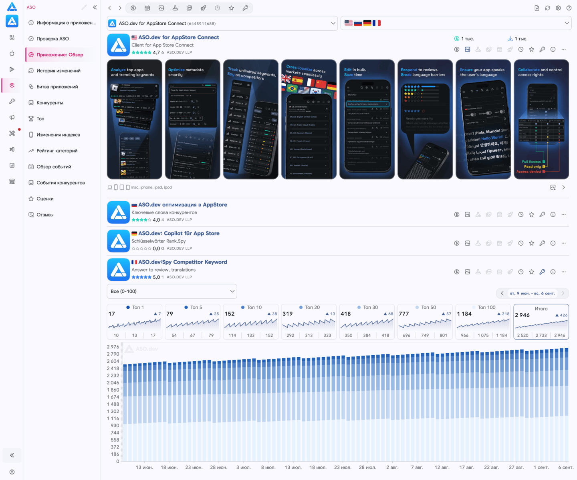
Task: Open Рейтинг категорий sidebar item
Action: pyautogui.click(x=62, y=151)
